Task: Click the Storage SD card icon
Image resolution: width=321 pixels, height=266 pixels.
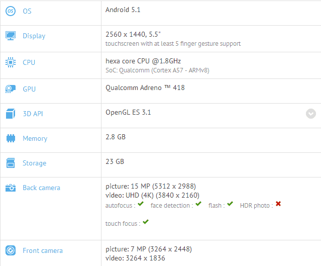Action: coord(11,163)
